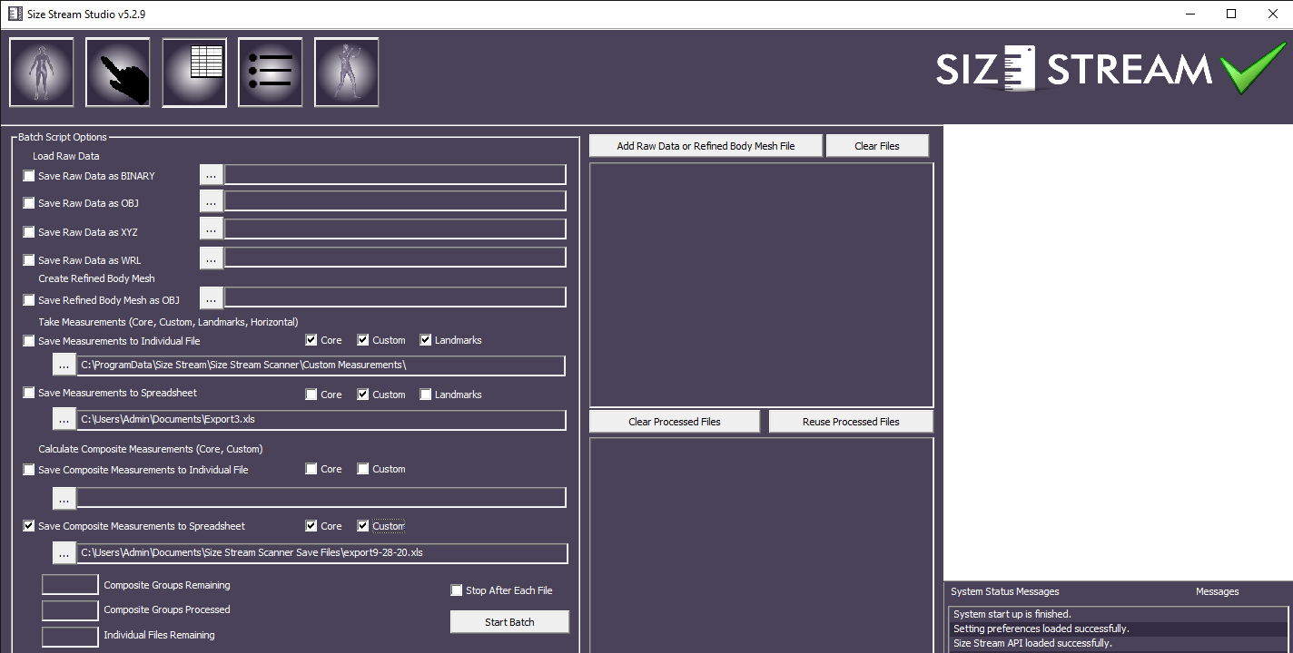Open the bulleted list icon
Screen dimensions: 1293x653
click(271, 73)
